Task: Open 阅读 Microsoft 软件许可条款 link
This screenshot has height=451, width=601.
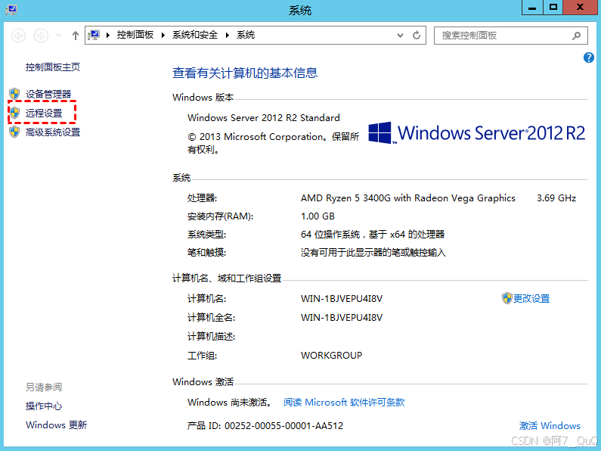Action: [344, 402]
